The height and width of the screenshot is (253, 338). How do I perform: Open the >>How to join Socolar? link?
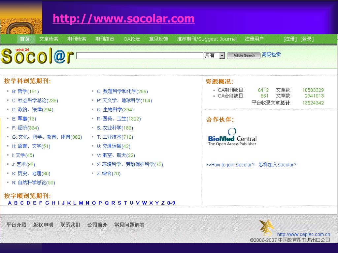(230, 165)
